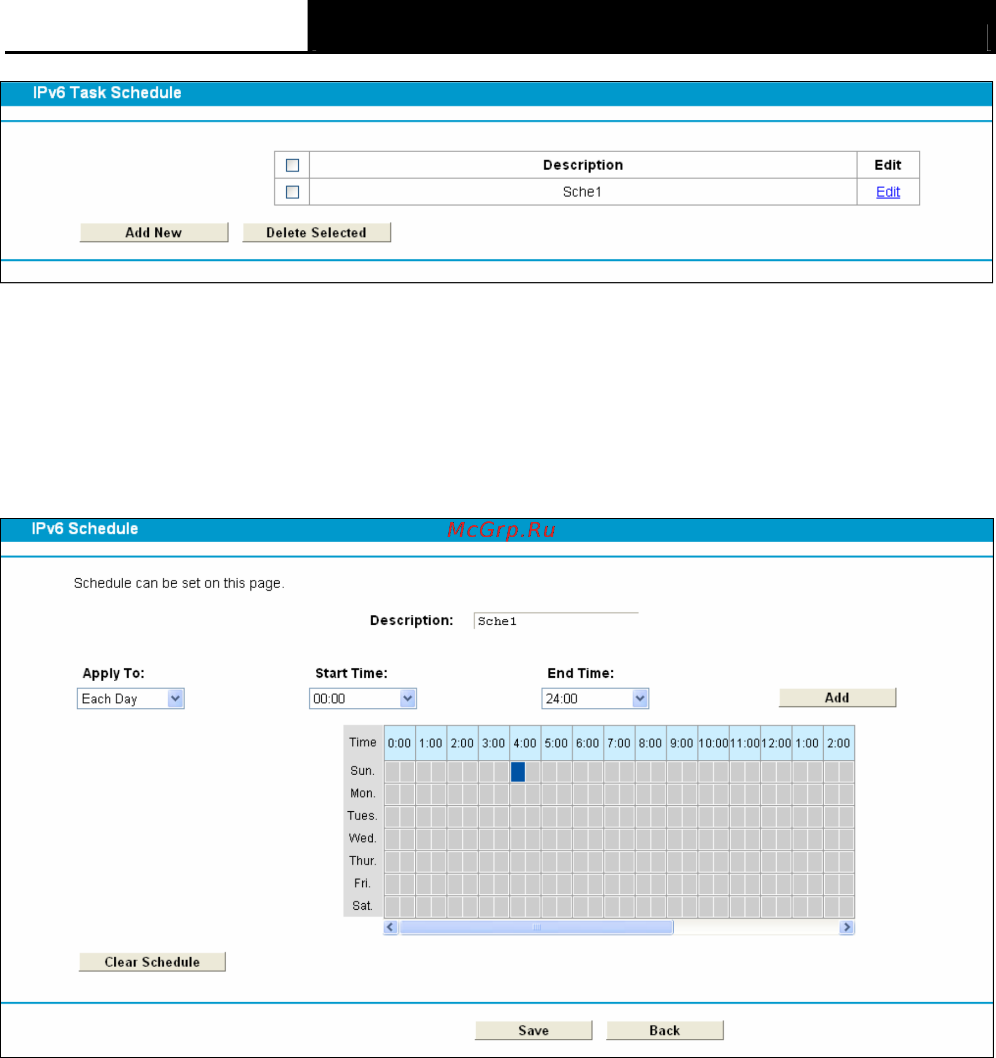The width and height of the screenshot is (996, 1058).
Task: Click the Description column header
Action: tap(583, 165)
